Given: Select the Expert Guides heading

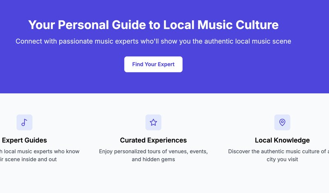Looking at the screenshot, I should click(24, 140).
